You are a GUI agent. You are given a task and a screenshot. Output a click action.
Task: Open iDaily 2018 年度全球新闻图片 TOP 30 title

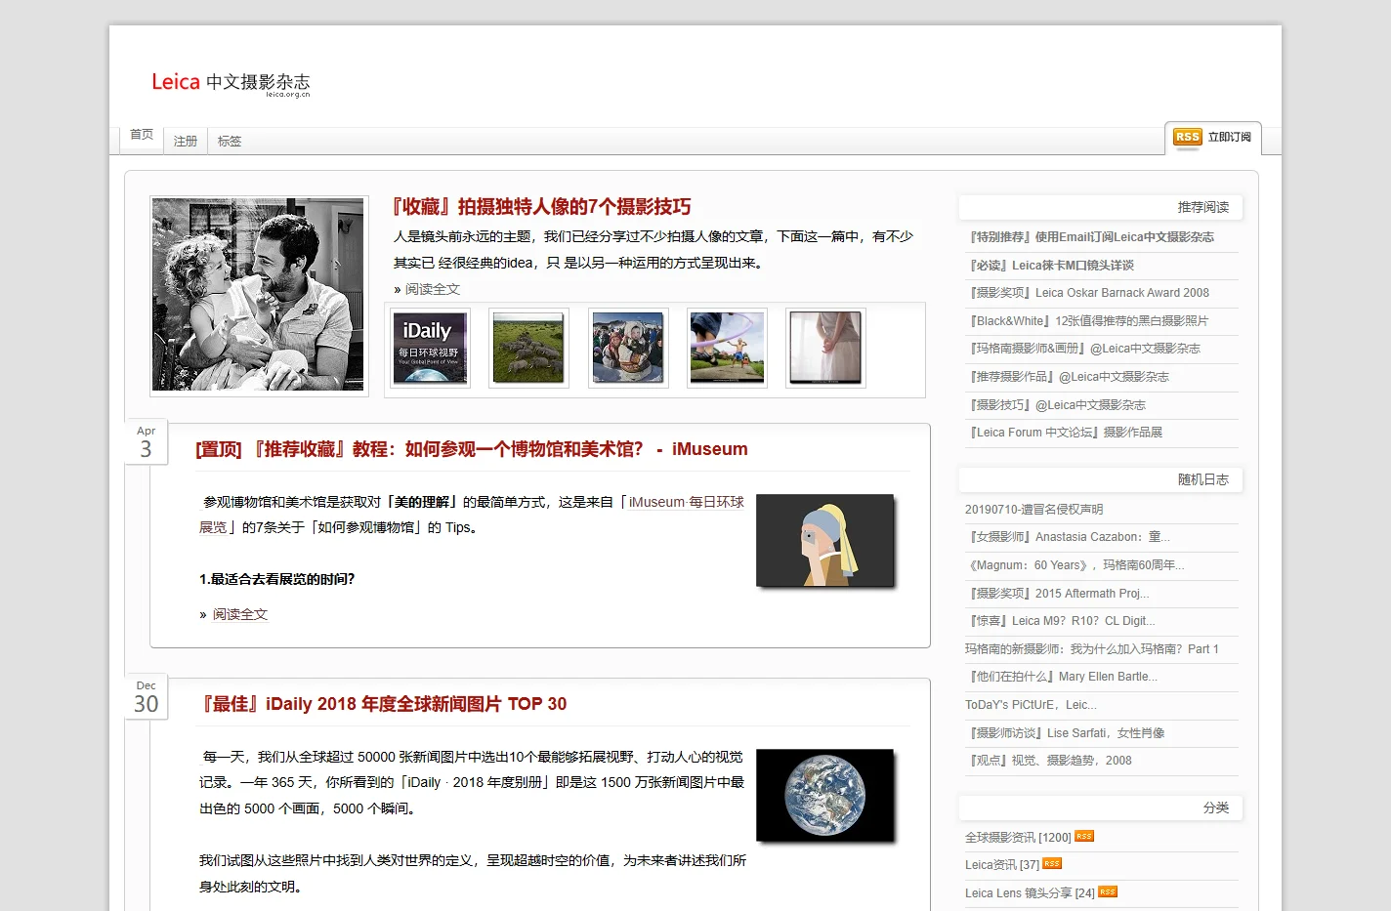pyautogui.click(x=384, y=704)
